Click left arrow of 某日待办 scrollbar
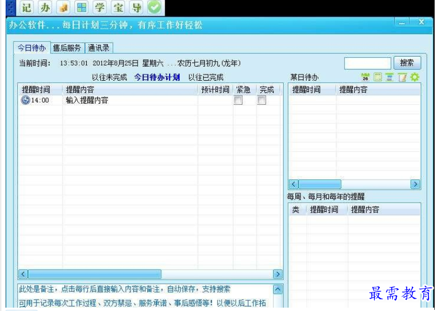 tap(293, 184)
